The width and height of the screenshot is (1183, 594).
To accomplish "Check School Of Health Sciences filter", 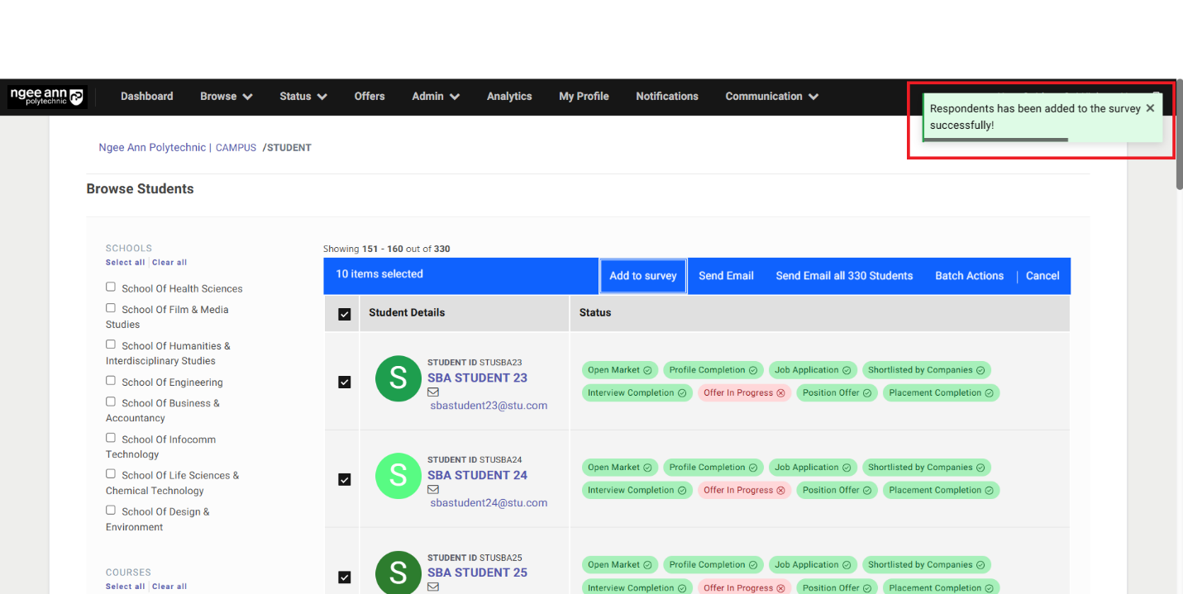I will pos(111,287).
